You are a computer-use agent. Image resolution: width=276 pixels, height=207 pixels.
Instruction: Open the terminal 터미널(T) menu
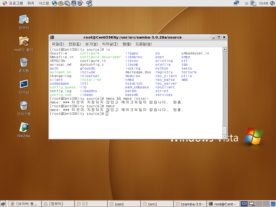pos(110,44)
